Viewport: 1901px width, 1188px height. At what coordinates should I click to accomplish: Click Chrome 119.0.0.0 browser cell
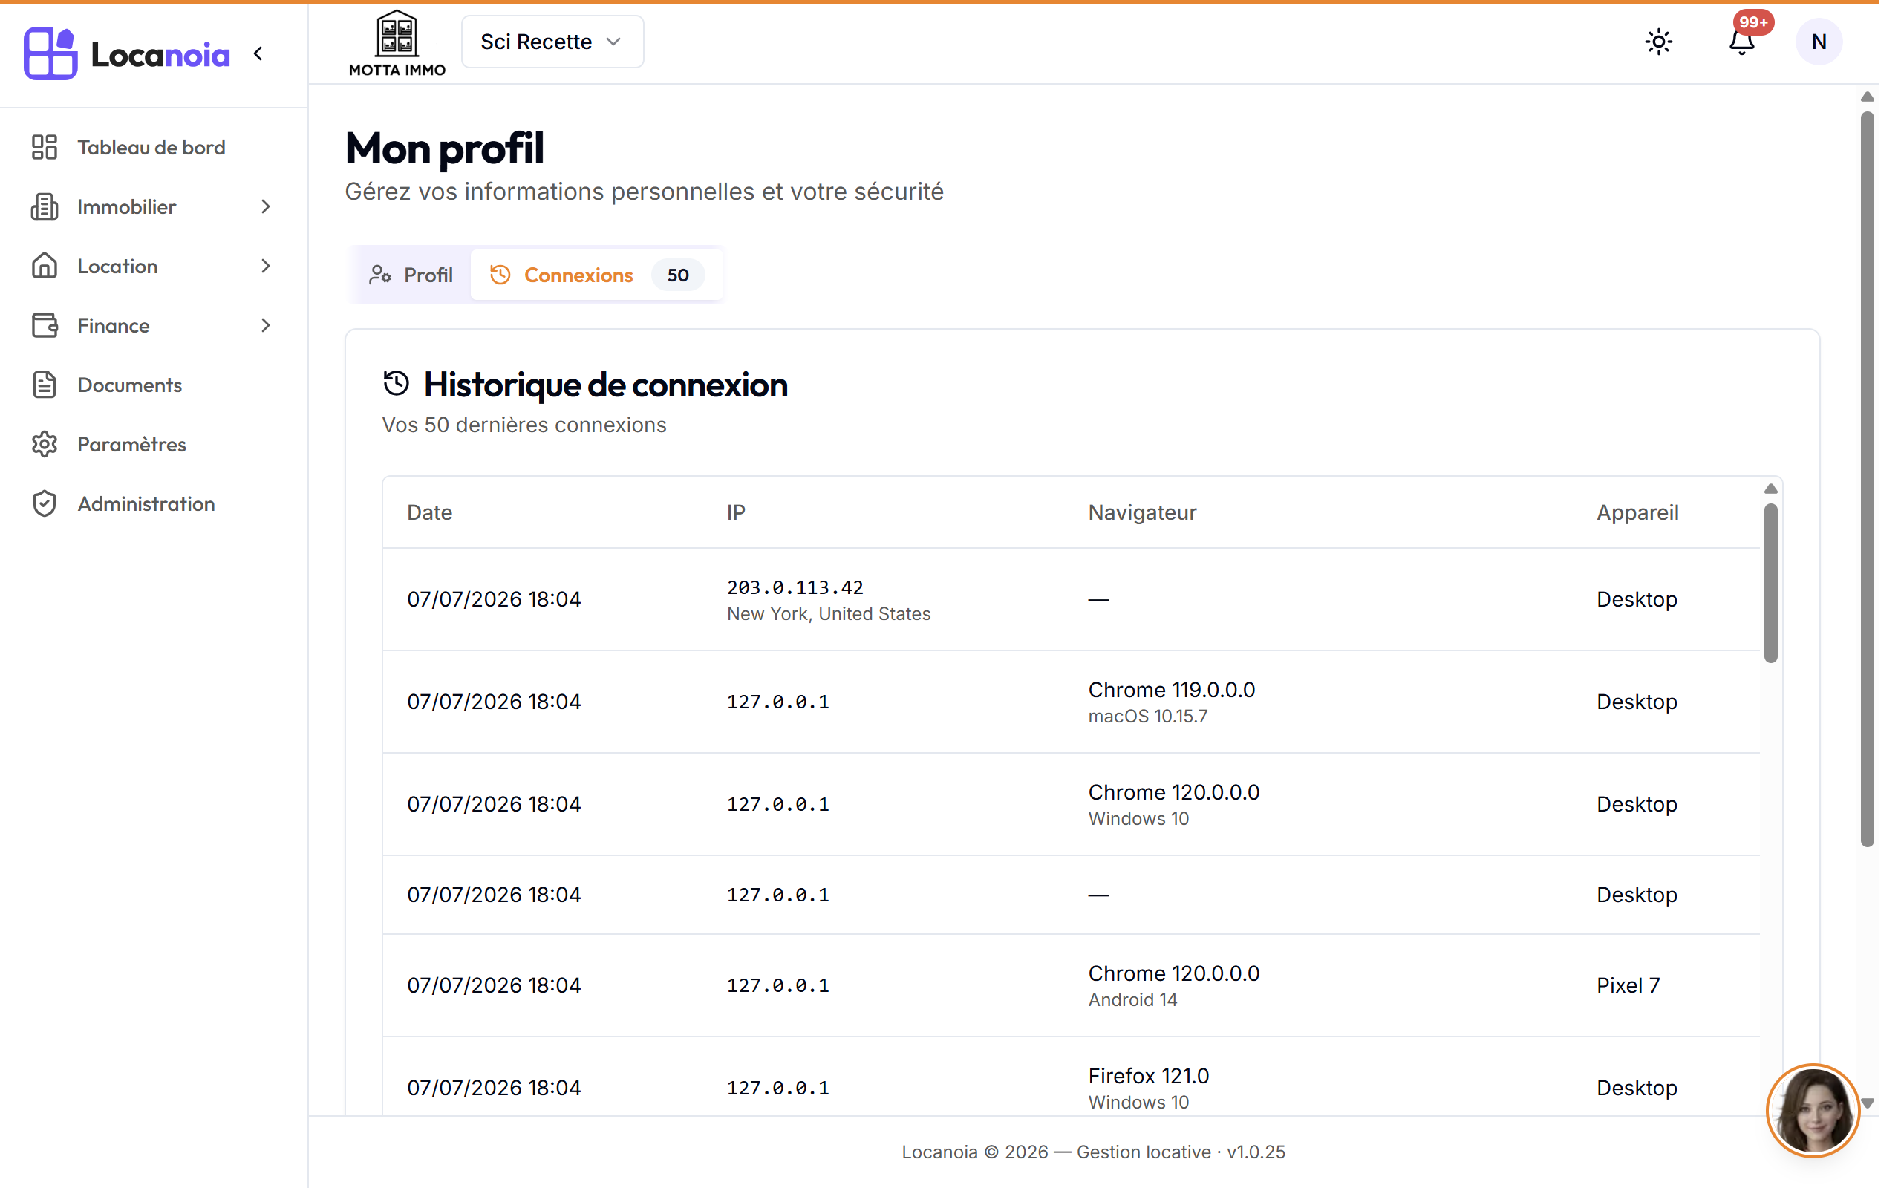(x=1171, y=690)
